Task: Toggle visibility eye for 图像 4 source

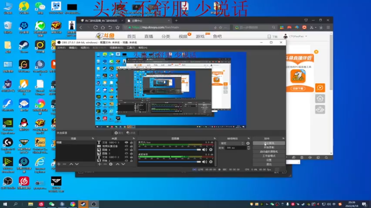Action: [126, 150]
